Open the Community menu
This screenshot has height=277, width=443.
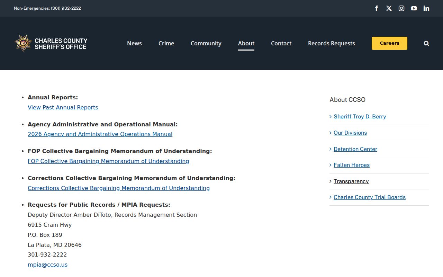(x=206, y=43)
